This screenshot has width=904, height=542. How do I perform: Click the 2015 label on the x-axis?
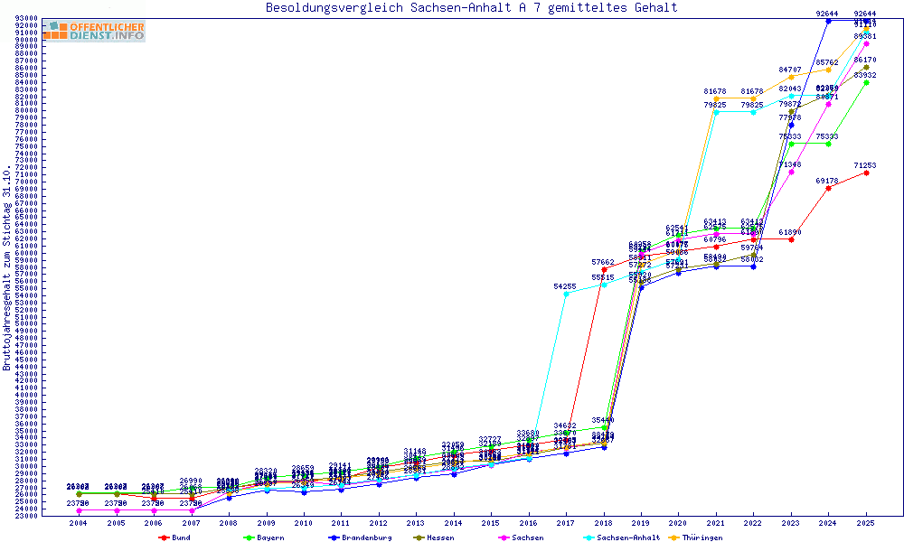click(491, 523)
